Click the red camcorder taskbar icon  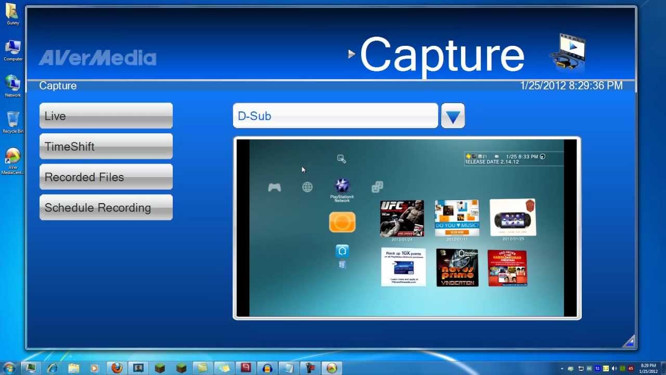click(x=310, y=368)
